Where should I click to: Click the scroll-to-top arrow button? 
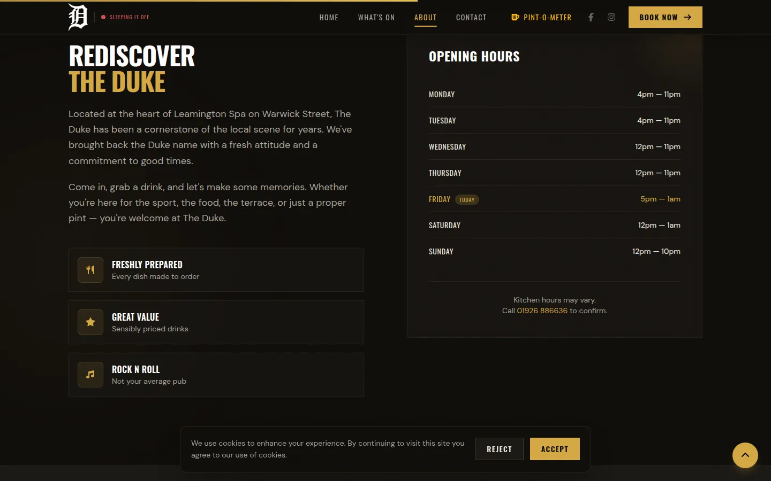coord(745,455)
